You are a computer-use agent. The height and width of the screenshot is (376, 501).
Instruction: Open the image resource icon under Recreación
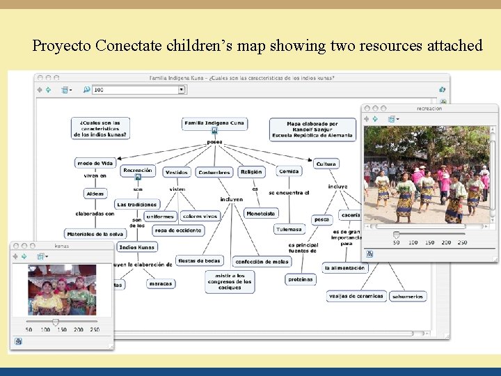pyautogui.click(x=138, y=177)
